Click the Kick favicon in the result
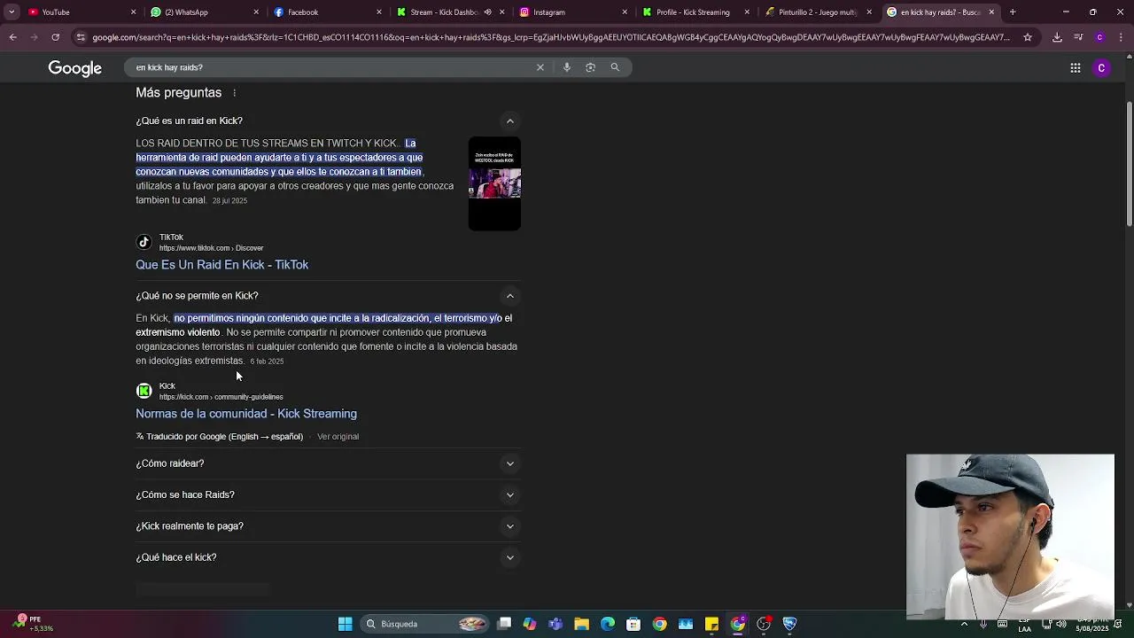1134x638 pixels. tap(144, 391)
